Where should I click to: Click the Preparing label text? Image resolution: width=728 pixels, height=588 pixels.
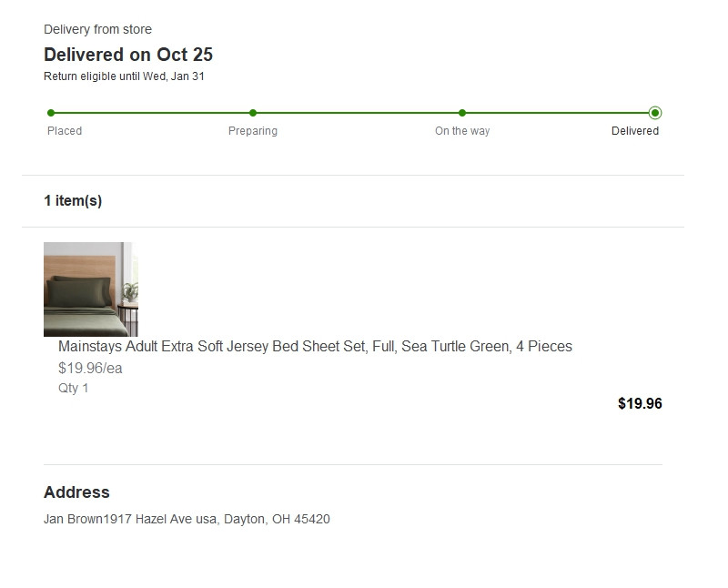pos(253,131)
